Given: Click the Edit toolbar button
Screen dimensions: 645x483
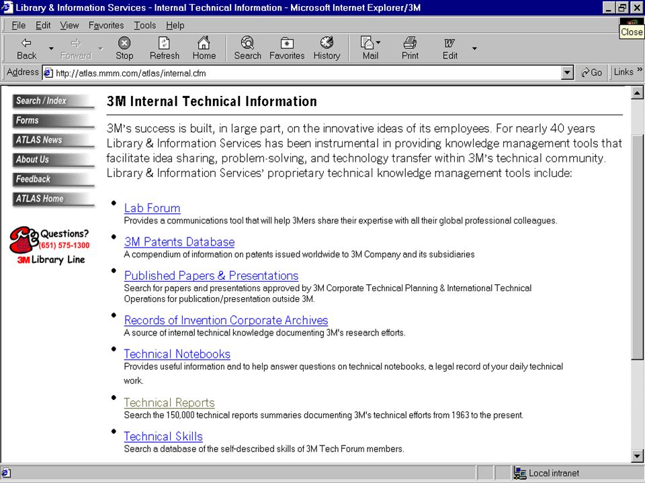Looking at the screenshot, I should click(449, 48).
